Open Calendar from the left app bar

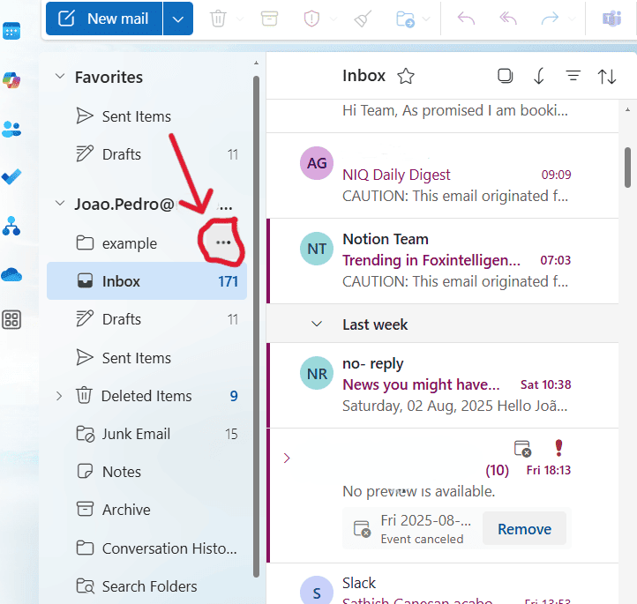11,31
